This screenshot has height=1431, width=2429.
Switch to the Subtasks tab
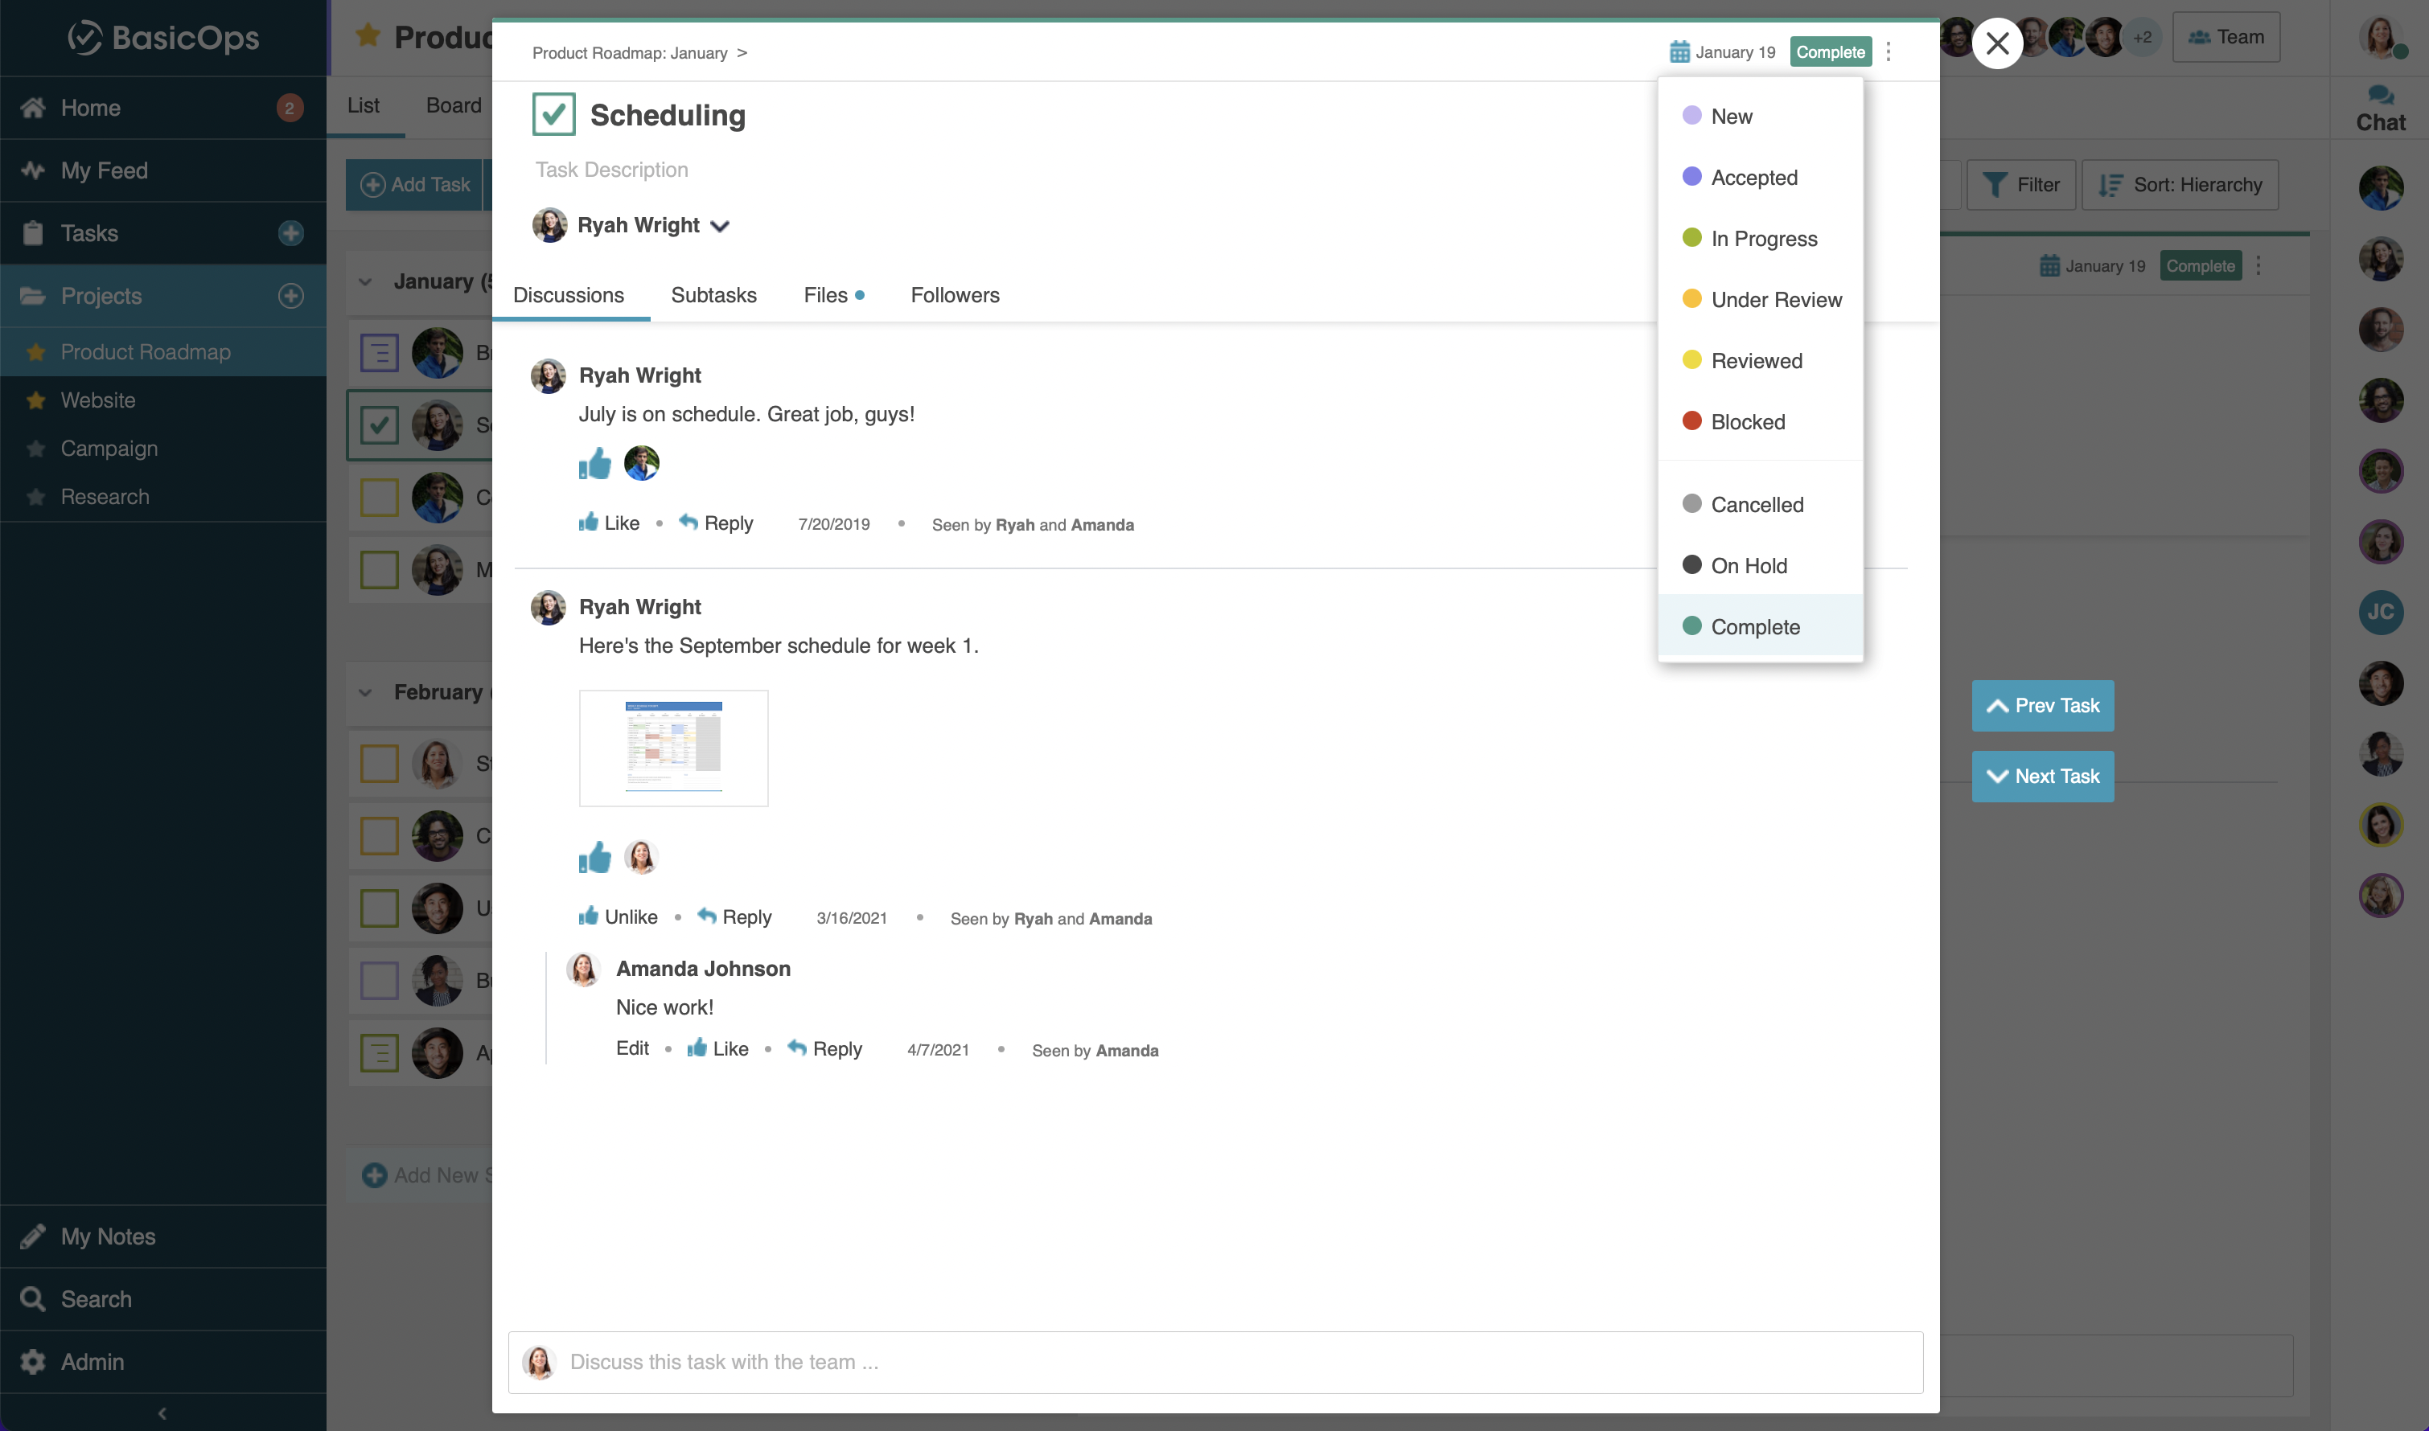(713, 295)
